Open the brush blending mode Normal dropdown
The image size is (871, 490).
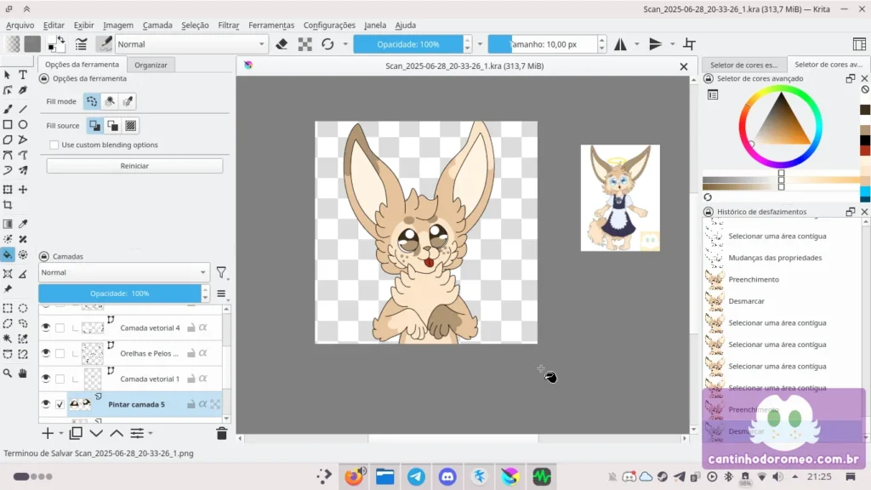point(191,44)
